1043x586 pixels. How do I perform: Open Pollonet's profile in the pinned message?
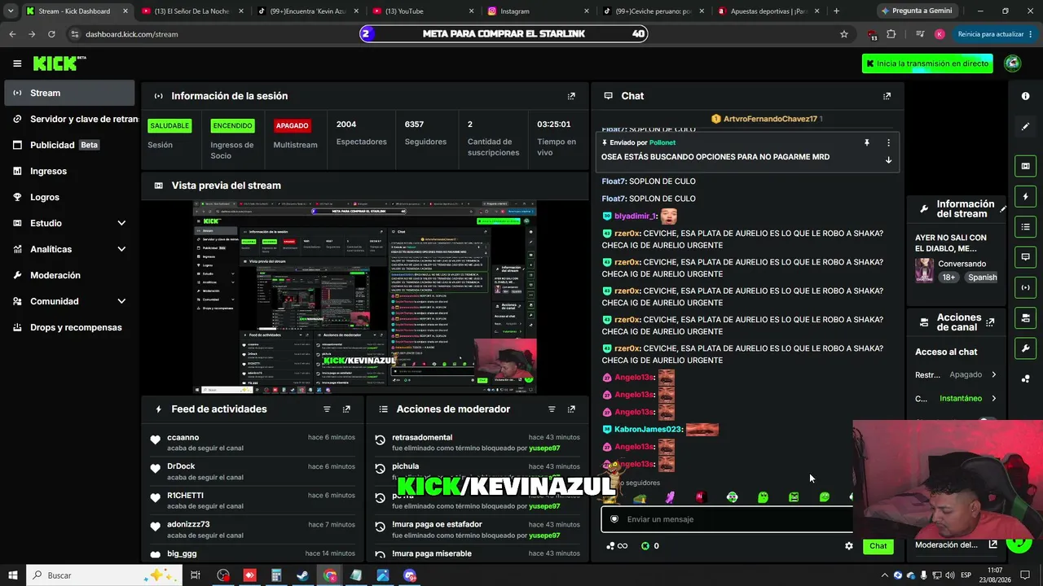tap(662, 142)
